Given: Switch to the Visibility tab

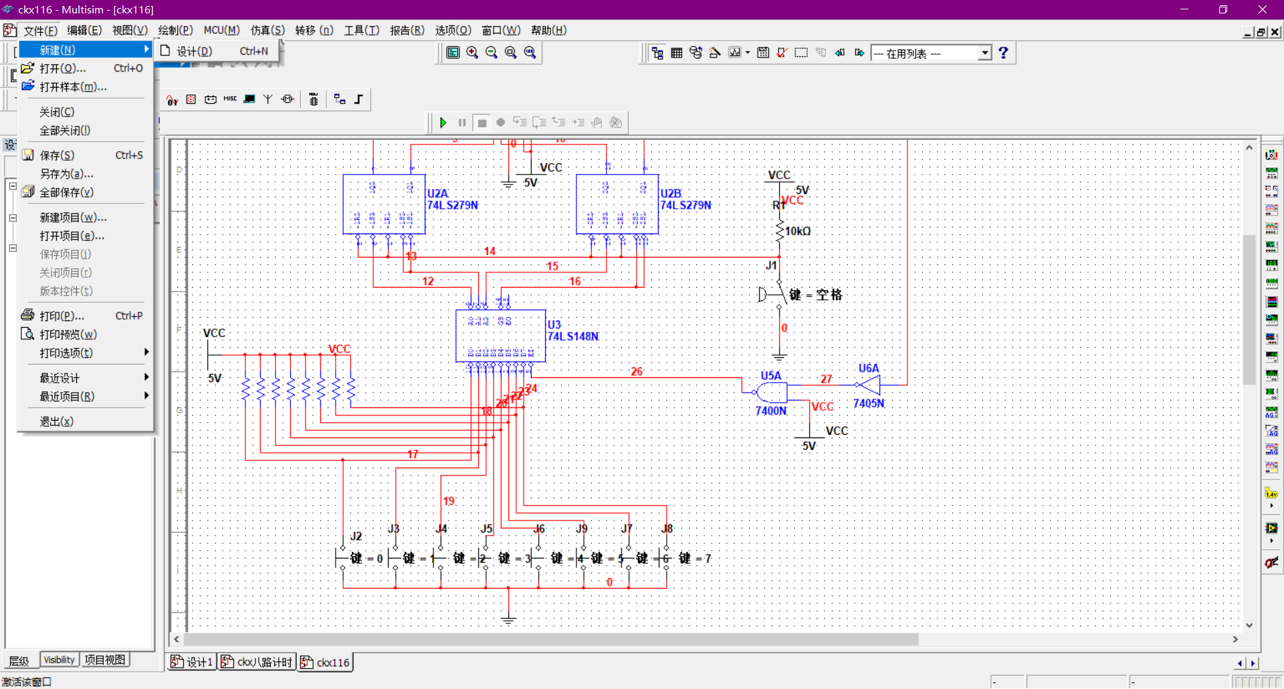Looking at the screenshot, I should 60,660.
